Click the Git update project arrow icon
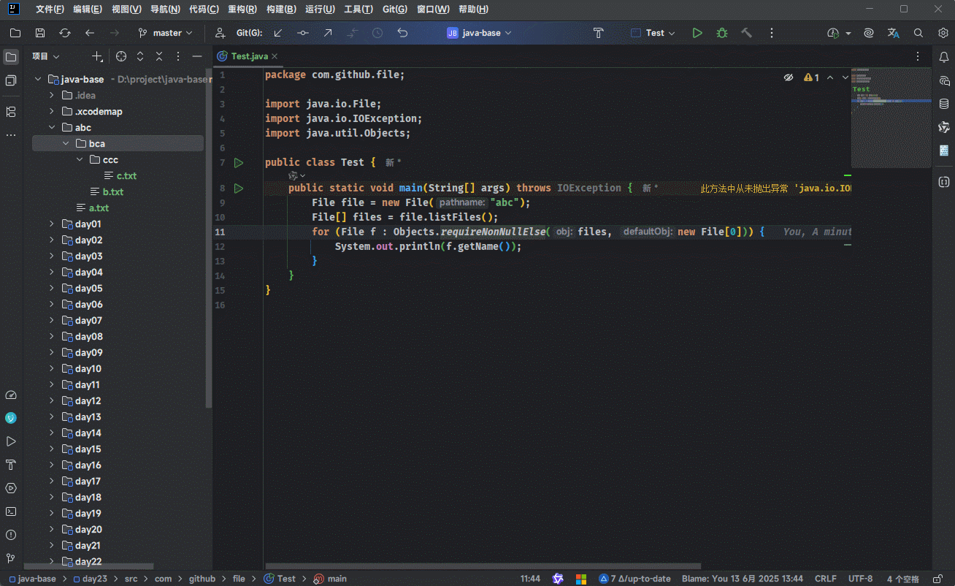The height and width of the screenshot is (586, 955). coord(278,33)
